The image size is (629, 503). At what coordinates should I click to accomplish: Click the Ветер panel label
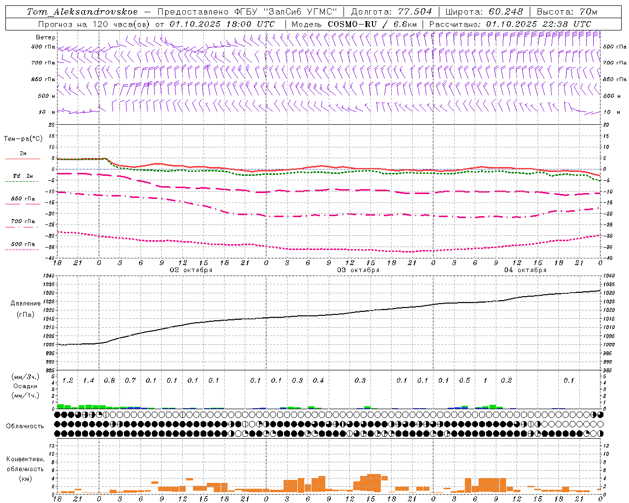(x=46, y=37)
